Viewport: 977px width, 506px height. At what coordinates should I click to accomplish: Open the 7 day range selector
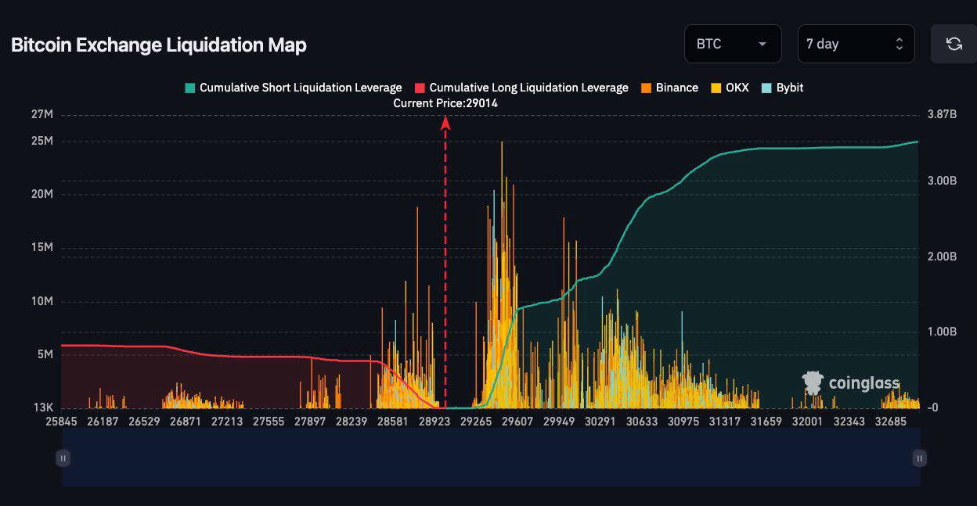856,44
